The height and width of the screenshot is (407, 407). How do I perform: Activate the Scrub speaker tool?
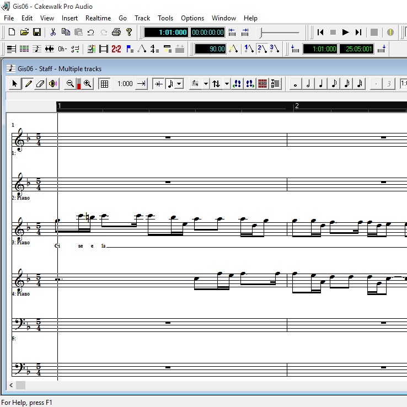click(53, 84)
